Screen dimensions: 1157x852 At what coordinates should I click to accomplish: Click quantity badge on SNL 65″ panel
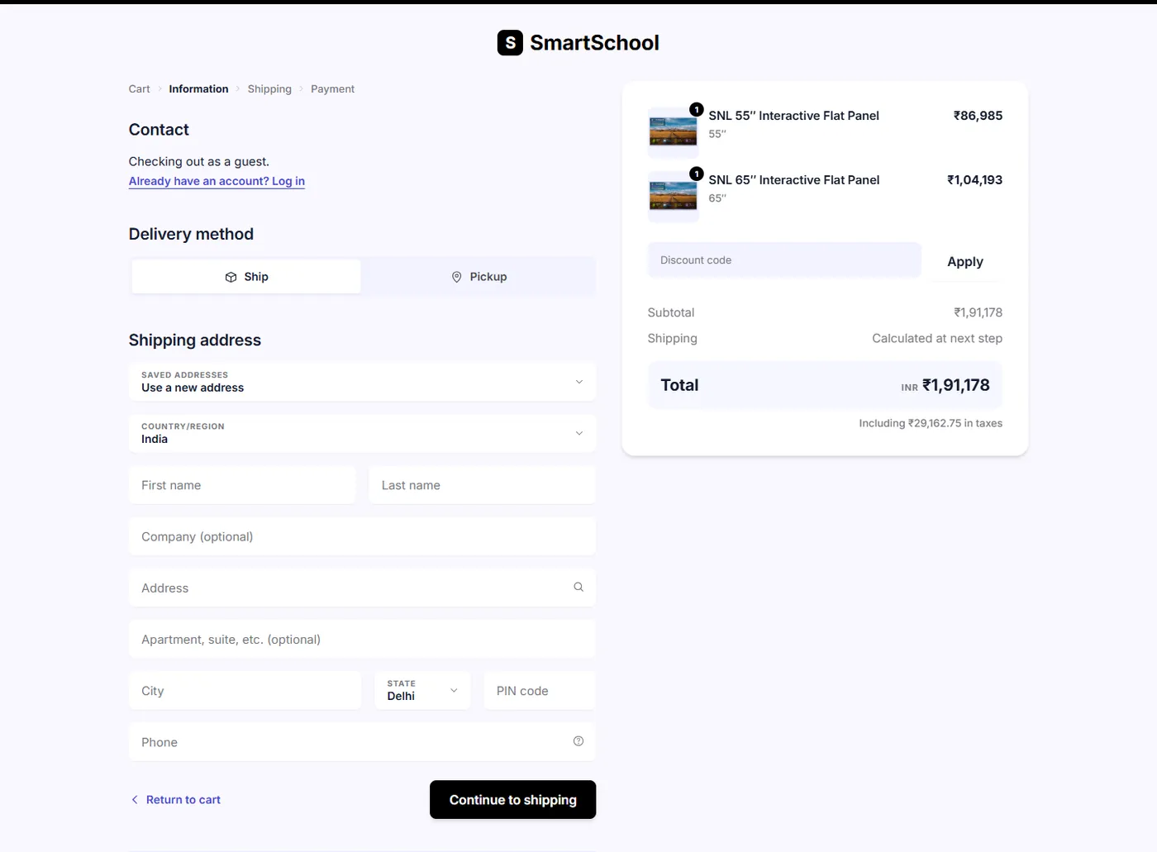click(697, 174)
